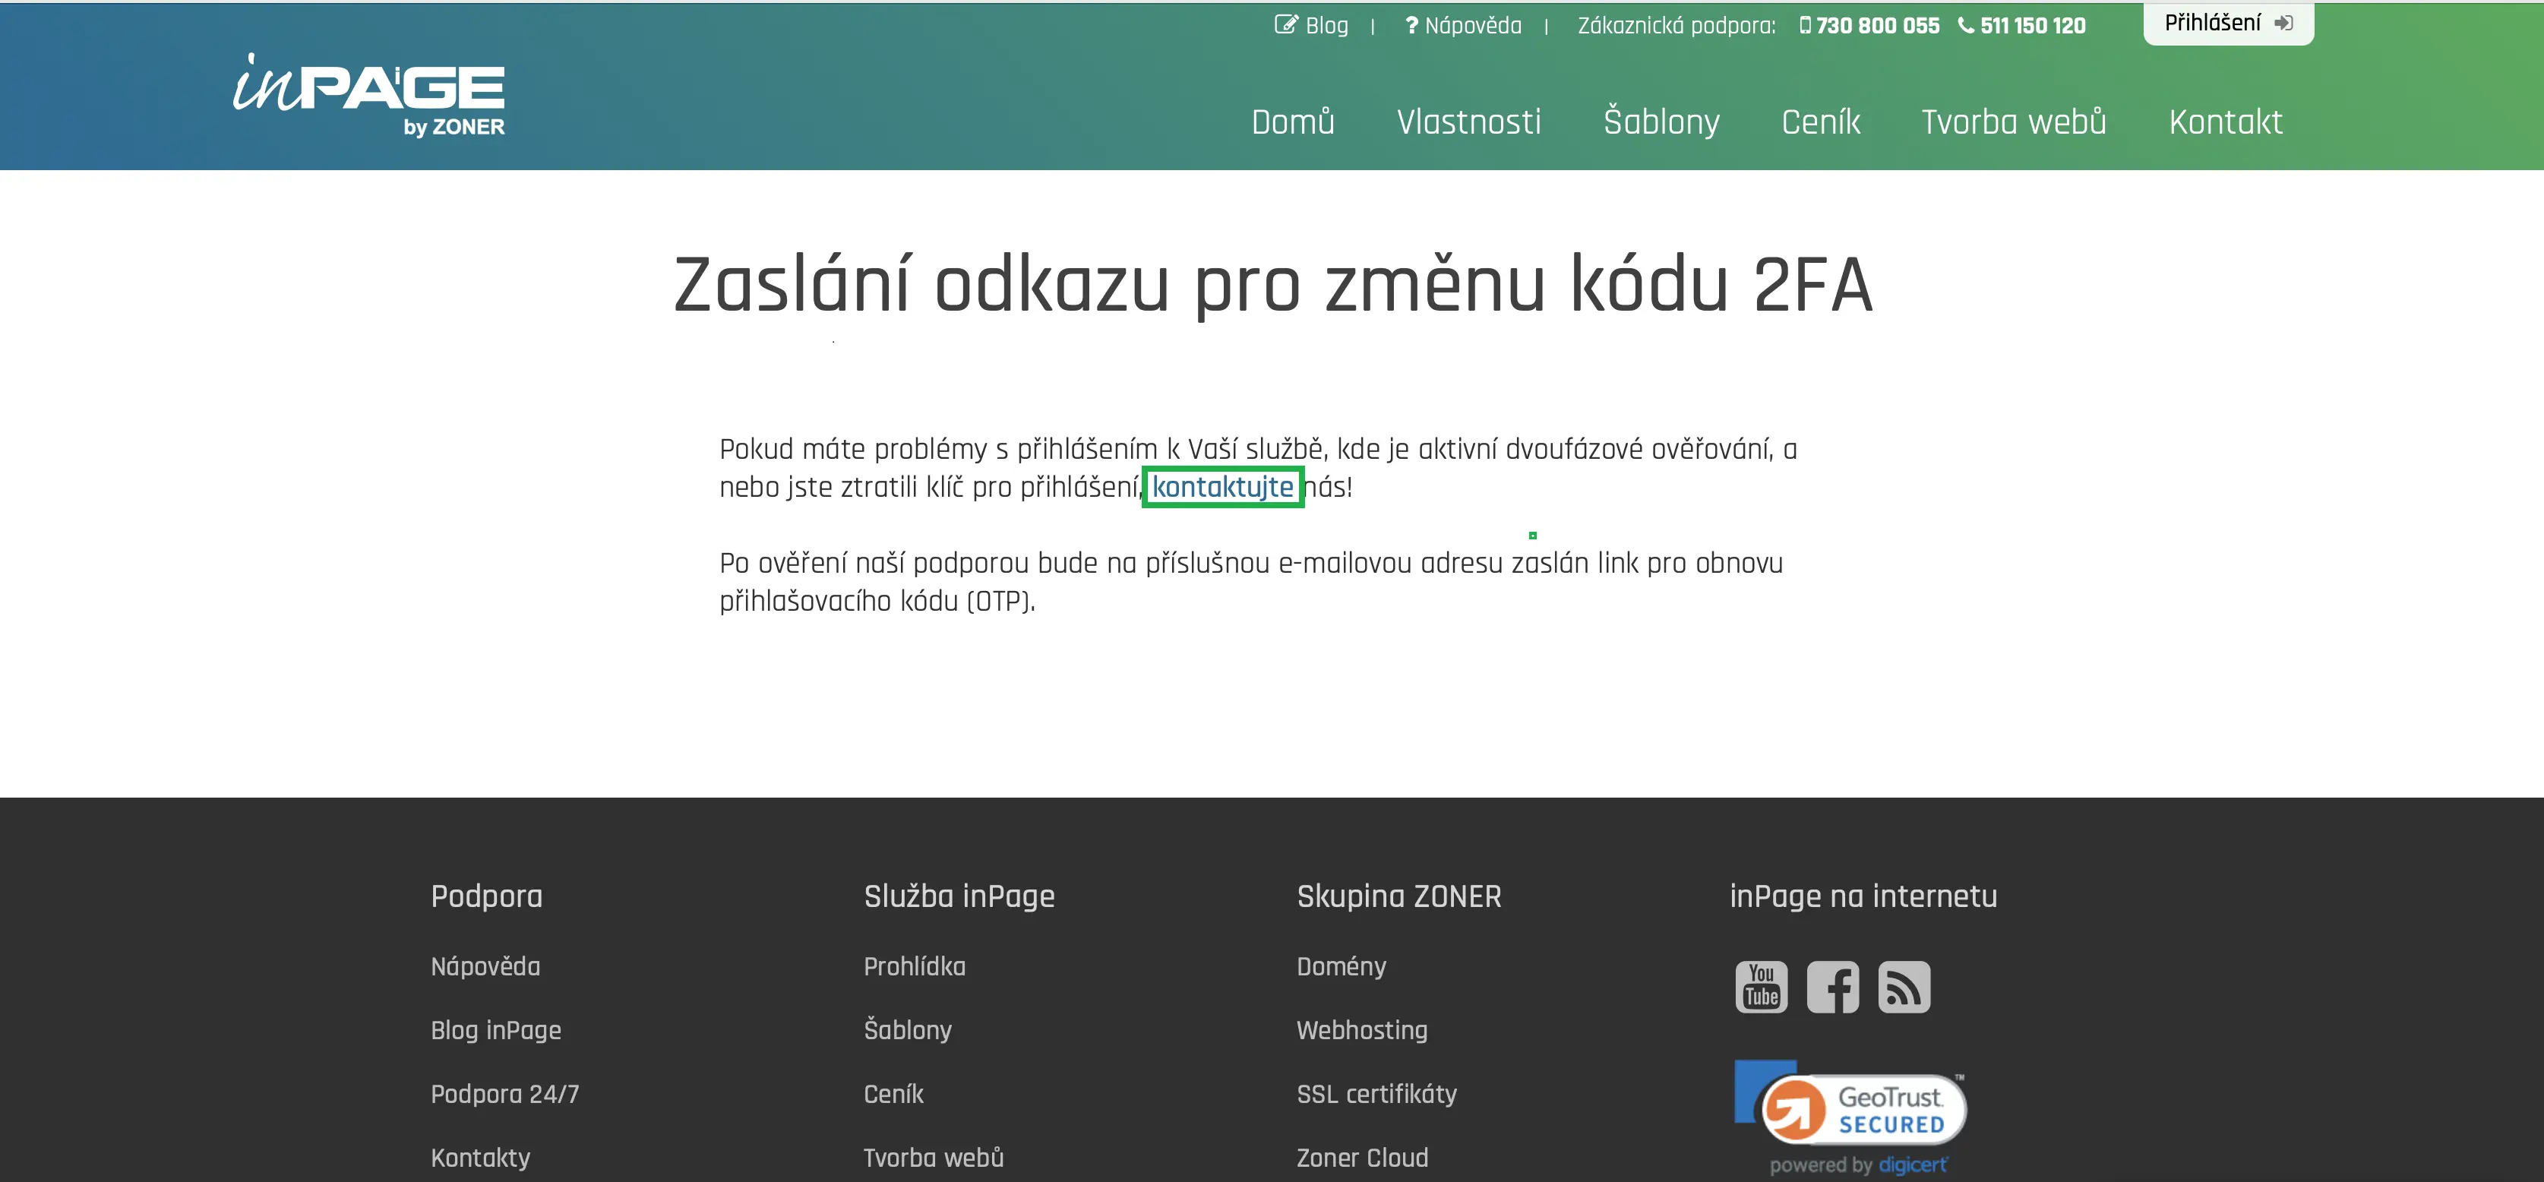
Task: Open Šablony in main navigation
Action: coord(1661,122)
